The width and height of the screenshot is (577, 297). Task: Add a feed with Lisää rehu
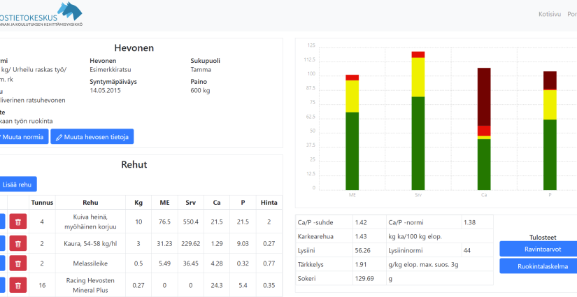[x=17, y=184]
